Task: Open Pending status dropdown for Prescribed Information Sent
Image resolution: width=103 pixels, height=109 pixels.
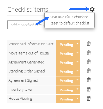Action: pyautogui.click(x=68, y=44)
